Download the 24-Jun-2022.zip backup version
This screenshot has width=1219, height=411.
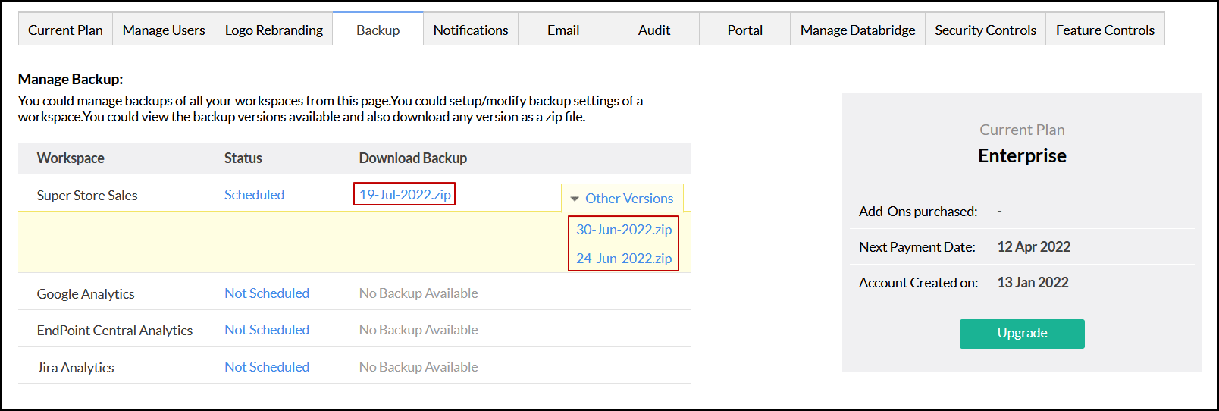tap(624, 259)
